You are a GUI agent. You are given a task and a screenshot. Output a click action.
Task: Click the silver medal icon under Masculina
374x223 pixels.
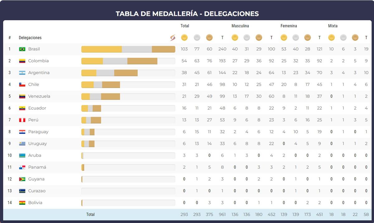[x=247, y=38]
